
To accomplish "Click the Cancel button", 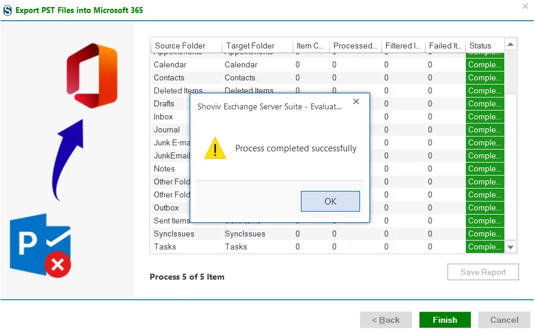I will tap(504, 320).
